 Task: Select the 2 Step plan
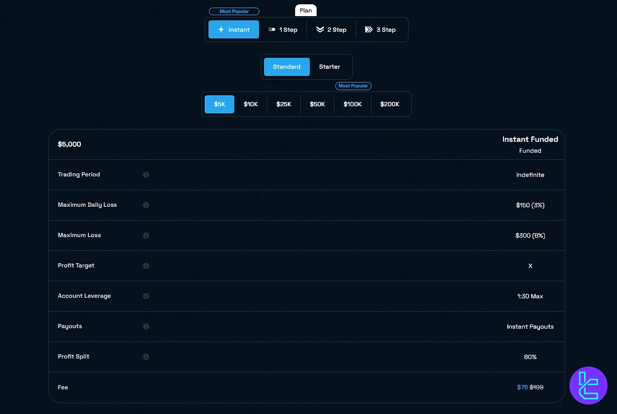point(331,29)
